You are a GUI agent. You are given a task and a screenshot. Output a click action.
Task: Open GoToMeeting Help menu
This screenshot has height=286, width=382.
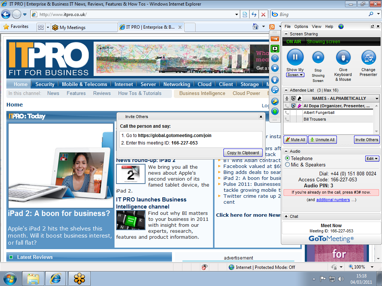(329, 26)
